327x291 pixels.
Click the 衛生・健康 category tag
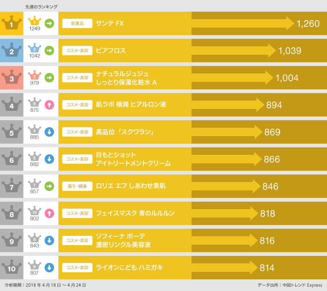coord(77,186)
